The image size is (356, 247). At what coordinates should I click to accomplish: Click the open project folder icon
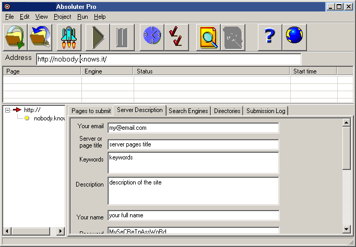[15, 37]
